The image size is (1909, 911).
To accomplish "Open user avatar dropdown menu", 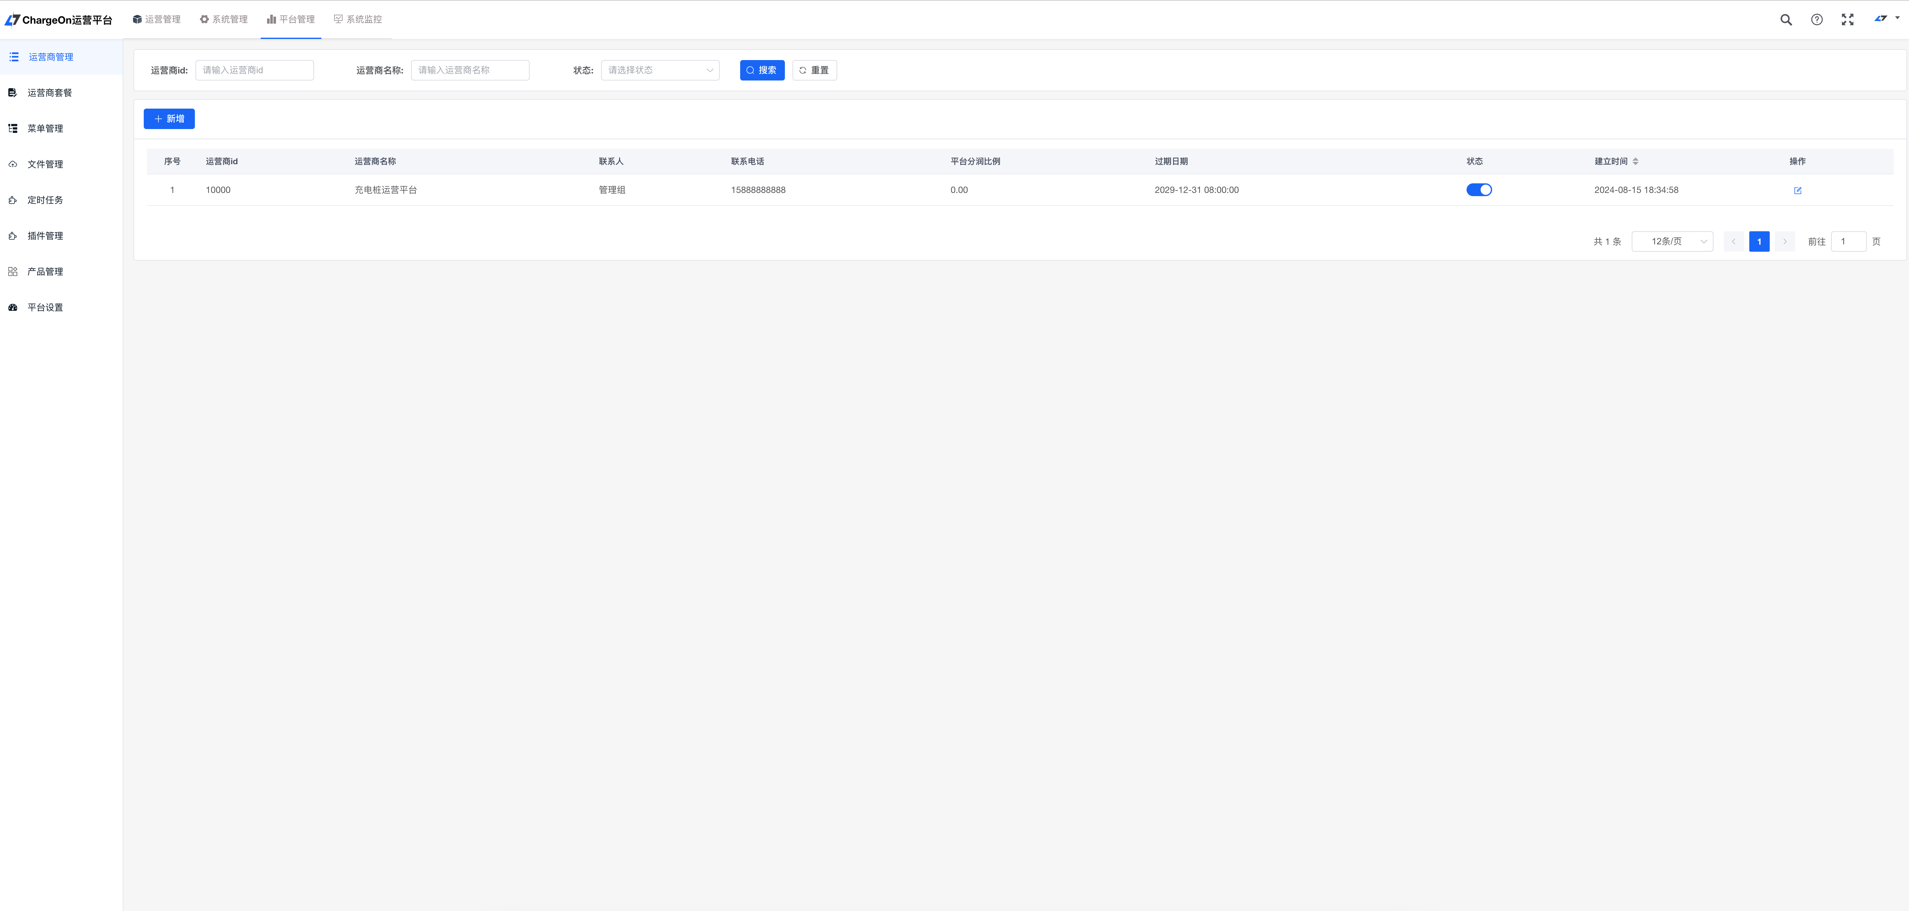I will (1886, 19).
